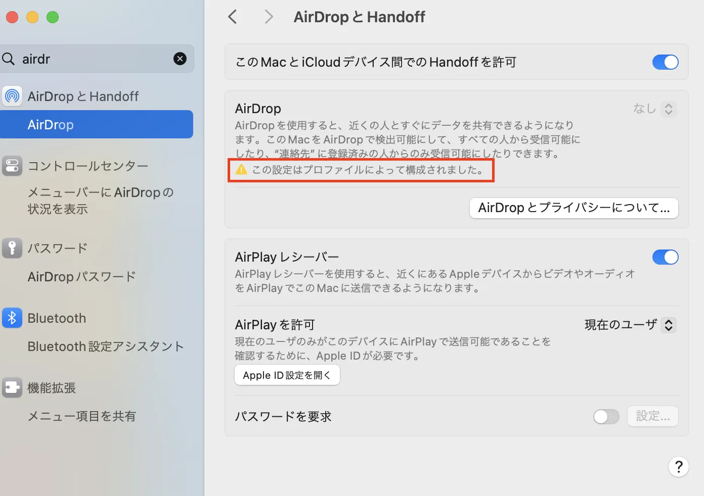Minimize the window with yellow button
Image resolution: width=704 pixels, height=496 pixels.
[32, 17]
